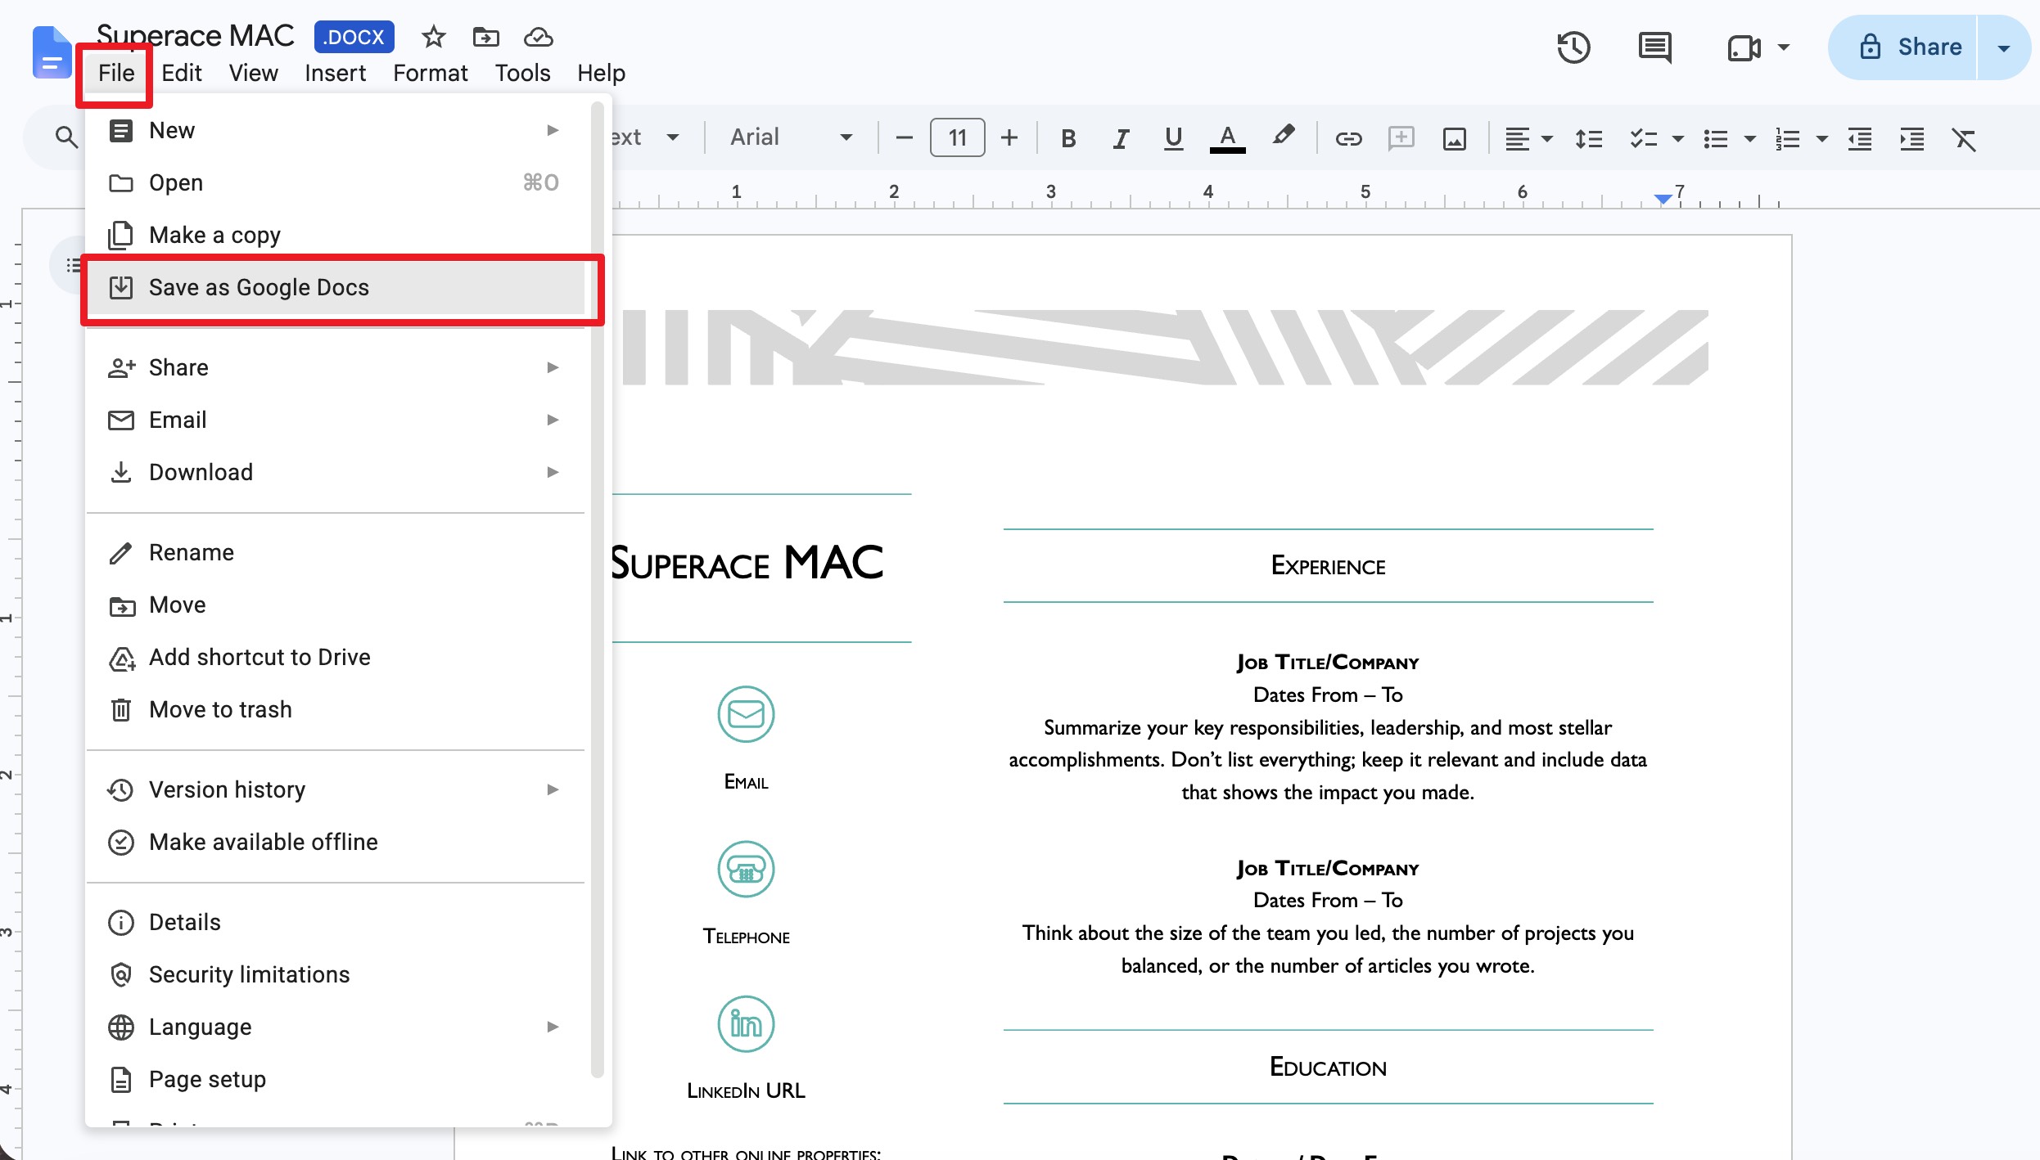The height and width of the screenshot is (1160, 2040).
Task: Click the checklist icon
Action: pos(1643,138)
